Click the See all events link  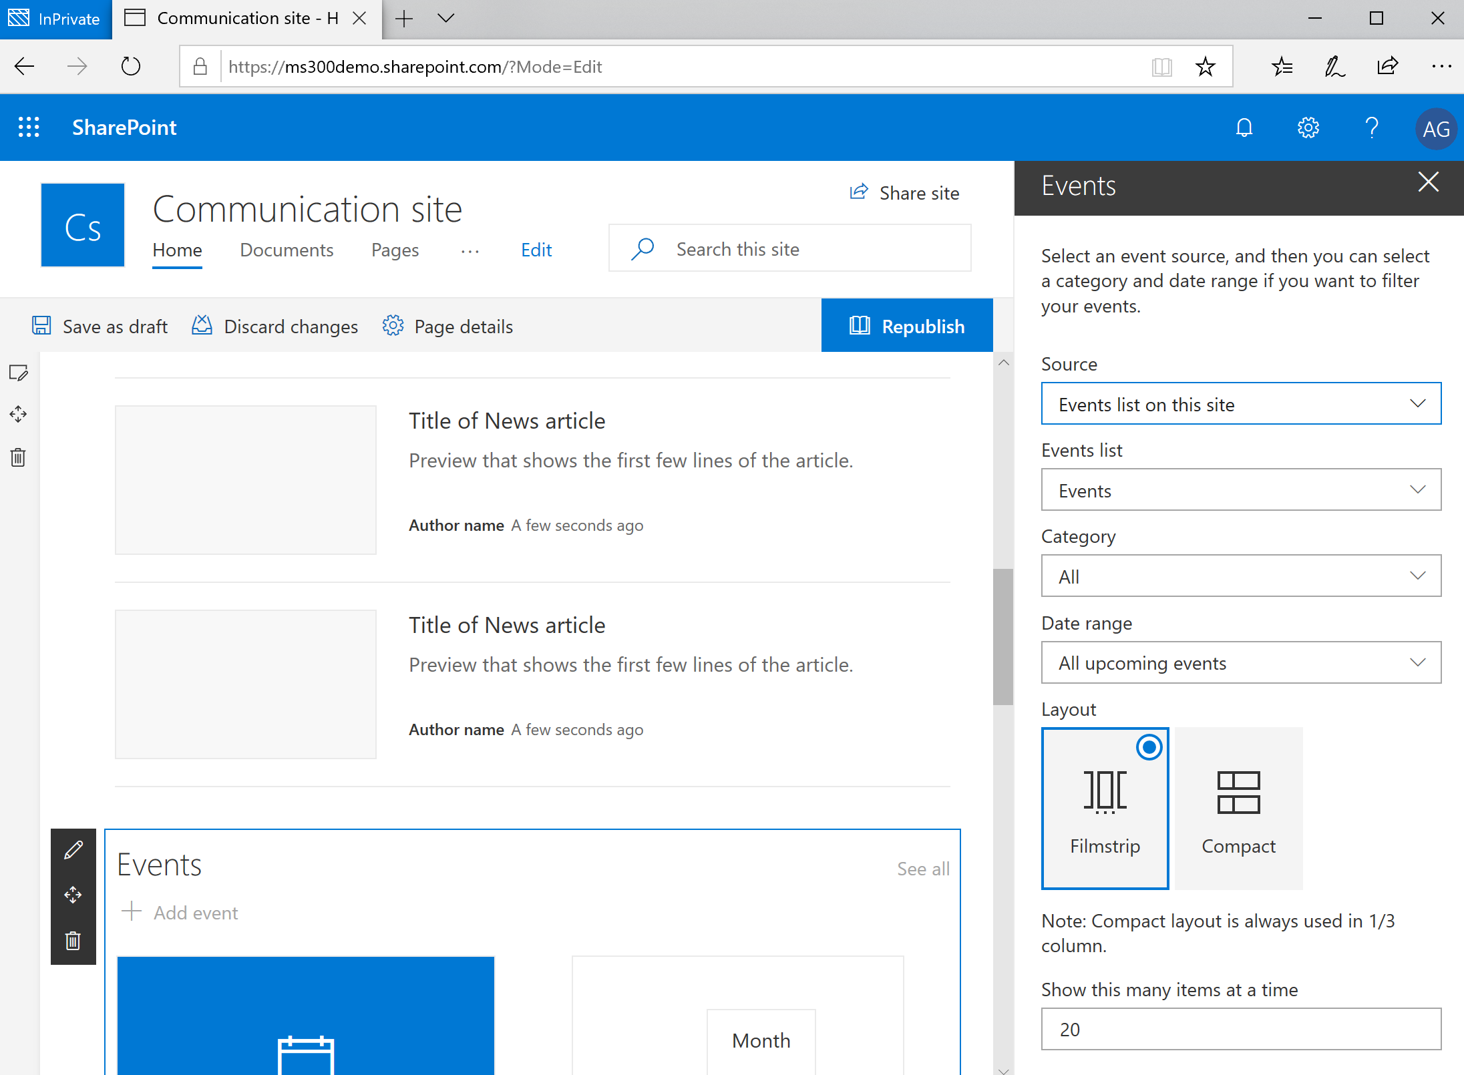[923, 868]
